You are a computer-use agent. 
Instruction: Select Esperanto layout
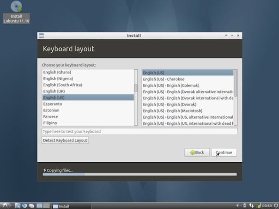pyautogui.click(x=88, y=104)
